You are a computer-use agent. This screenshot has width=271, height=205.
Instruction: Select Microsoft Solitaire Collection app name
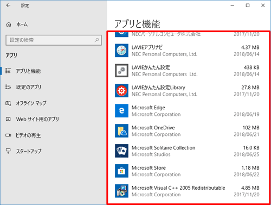(163, 148)
